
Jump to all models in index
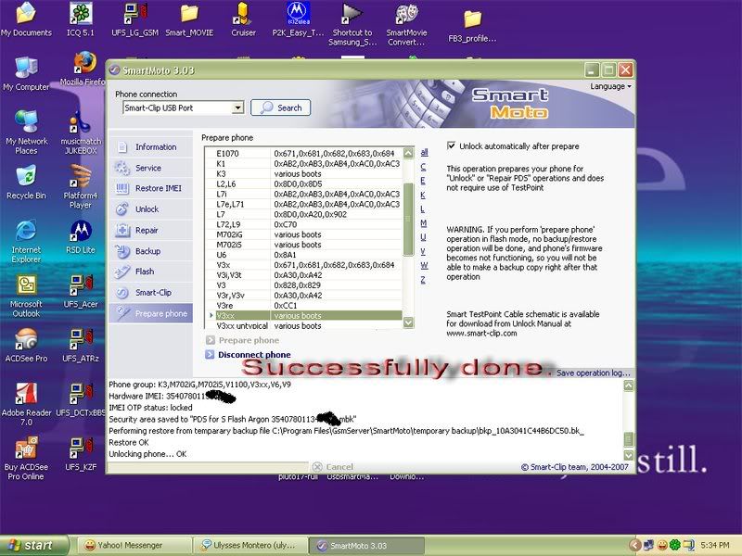[x=424, y=152]
